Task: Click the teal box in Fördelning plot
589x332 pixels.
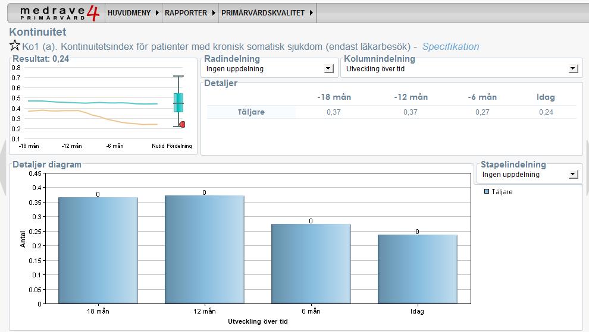Action: point(178,102)
